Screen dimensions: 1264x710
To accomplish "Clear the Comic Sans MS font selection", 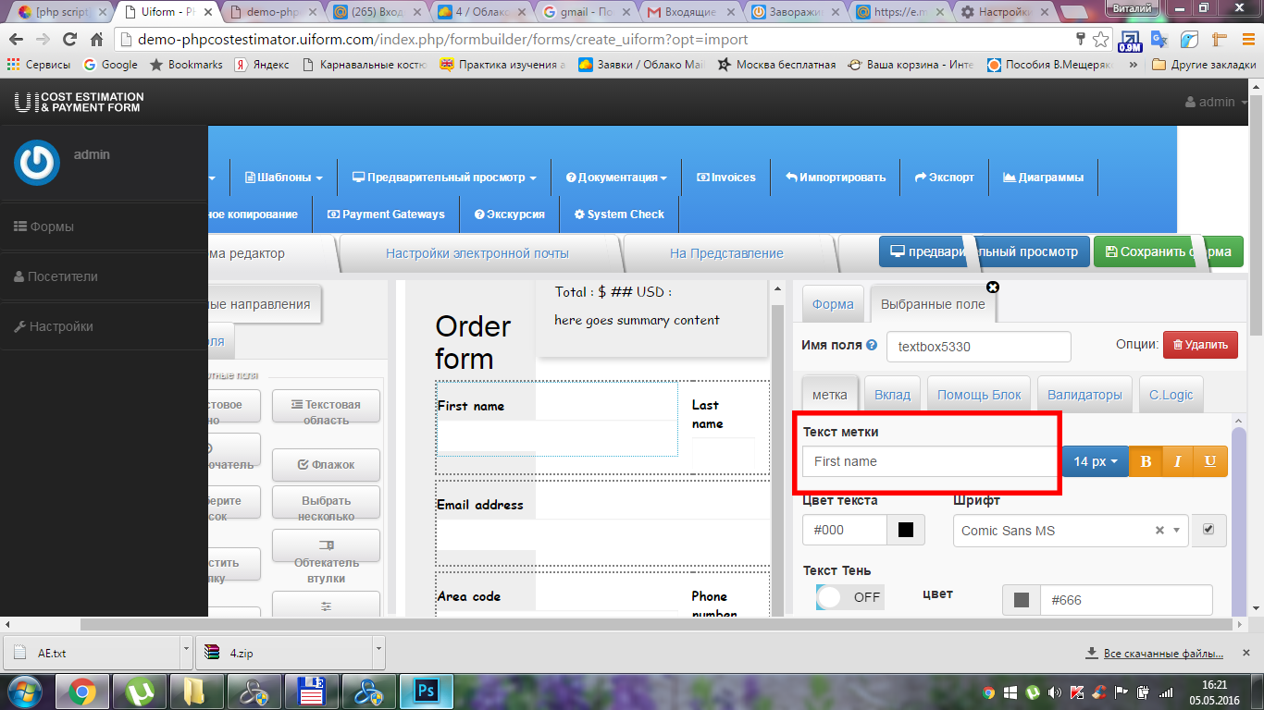I will click(x=1159, y=531).
